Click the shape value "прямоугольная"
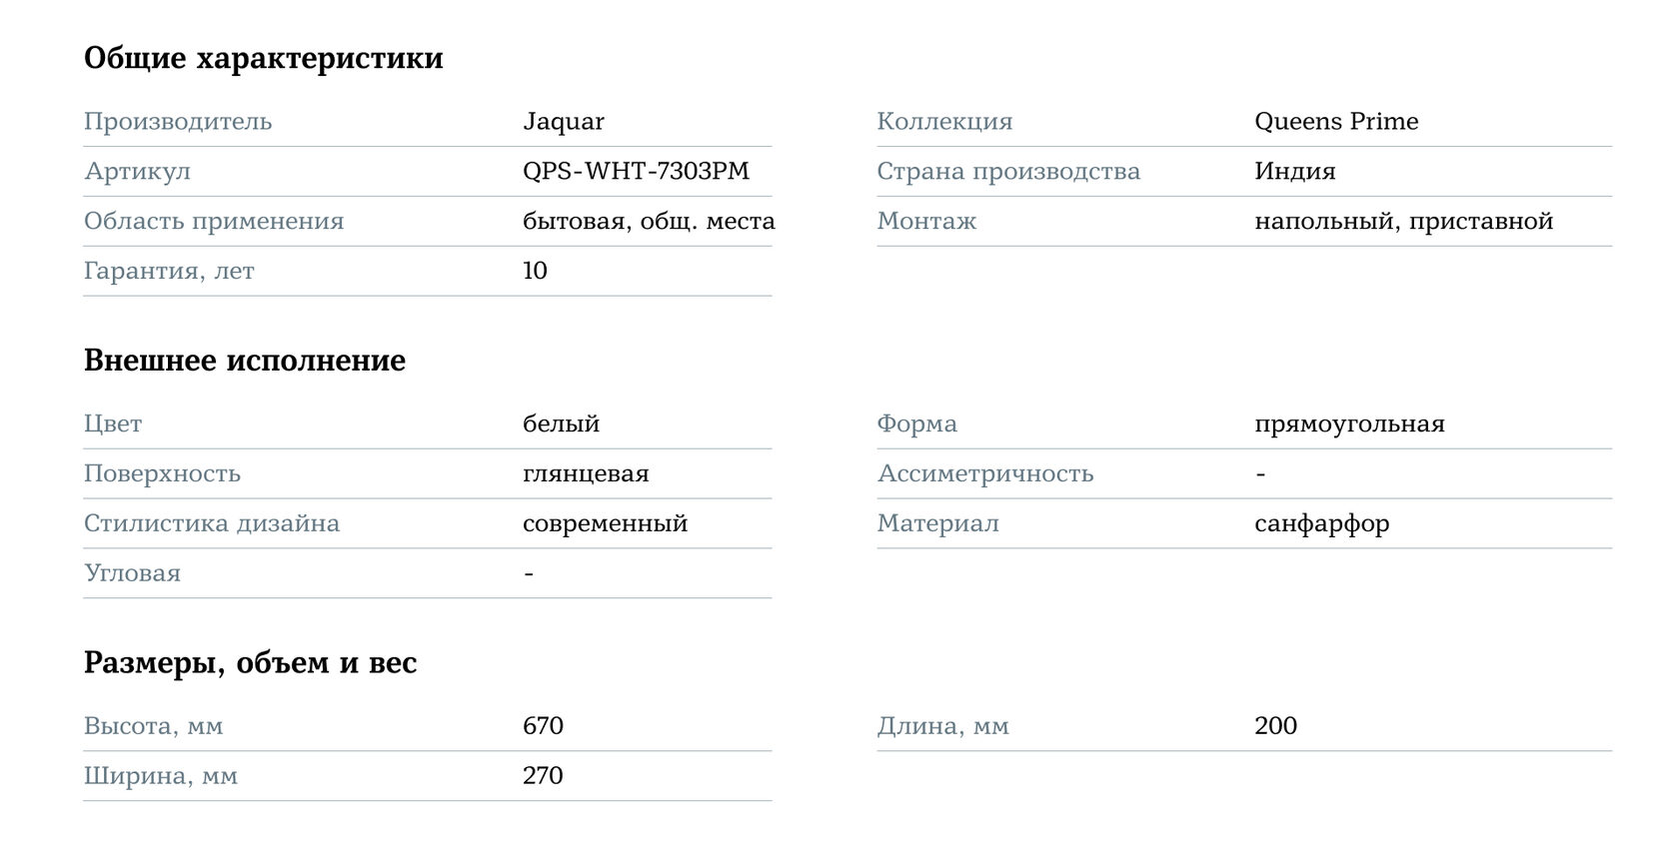1679x851 pixels. click(x=1349, y=425)
